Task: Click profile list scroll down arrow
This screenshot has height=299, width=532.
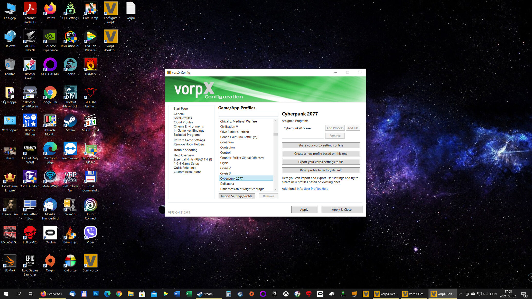Action: (276, 189)
